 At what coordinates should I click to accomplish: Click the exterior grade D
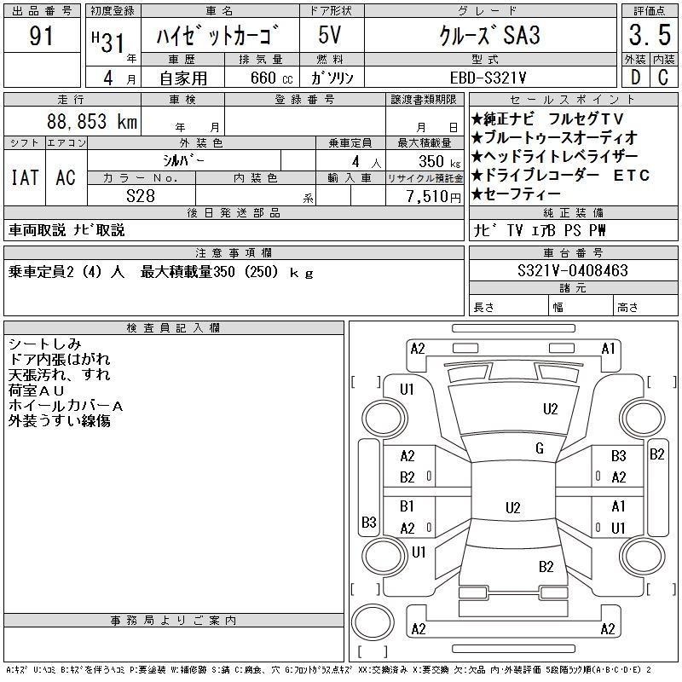tap(636, 78)
